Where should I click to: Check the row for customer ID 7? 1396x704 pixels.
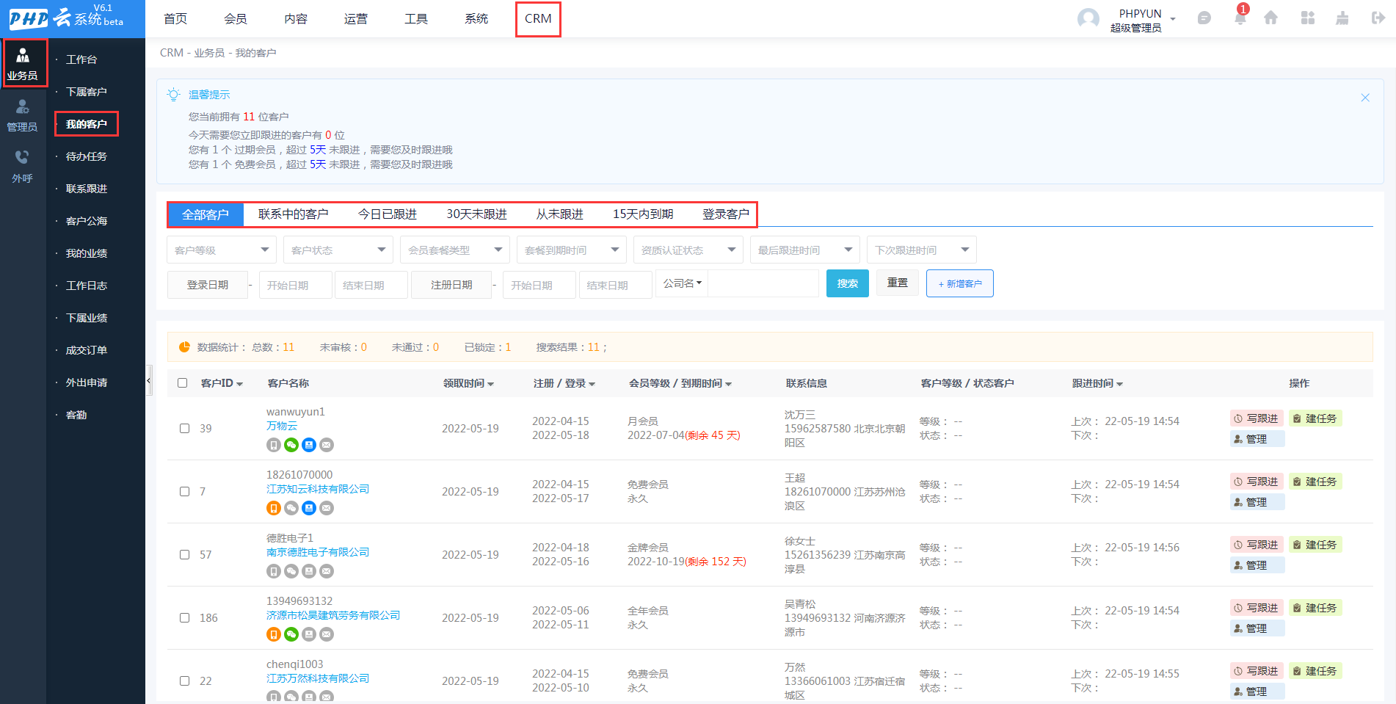(184, 492)
